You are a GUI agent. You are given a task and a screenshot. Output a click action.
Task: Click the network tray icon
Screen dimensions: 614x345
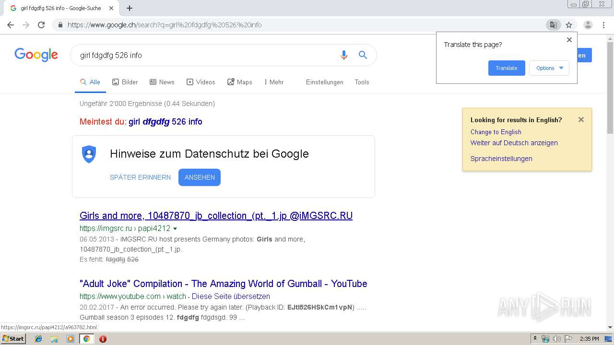point(545,339)
